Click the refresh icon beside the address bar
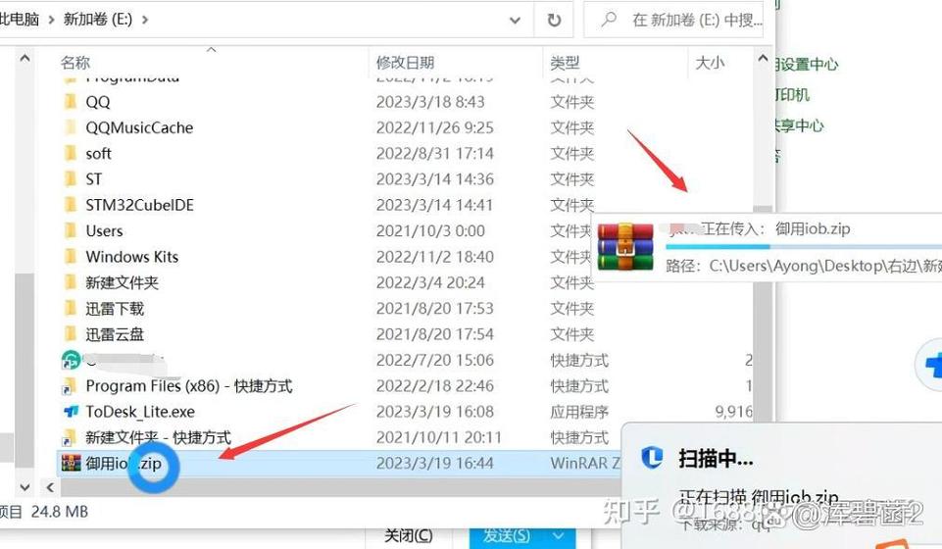Viewport: 942px width, 549px height. (554, 20)
